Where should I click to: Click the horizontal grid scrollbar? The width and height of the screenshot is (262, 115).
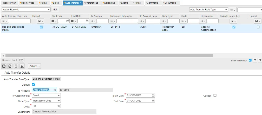[109, 55]
